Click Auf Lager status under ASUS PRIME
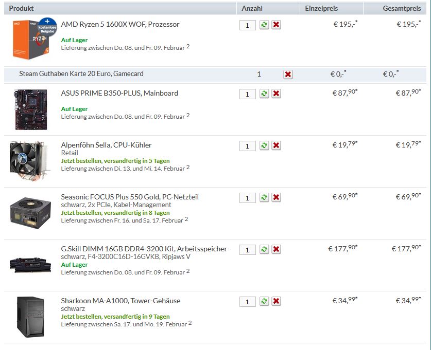The image size is (431, 350). (x=74, y=109)
